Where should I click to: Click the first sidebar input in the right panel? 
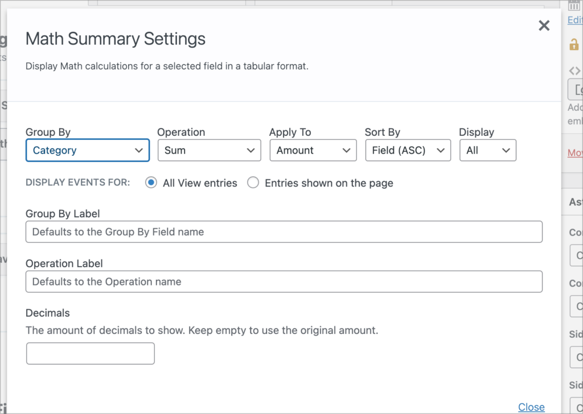tap(576, 255)
